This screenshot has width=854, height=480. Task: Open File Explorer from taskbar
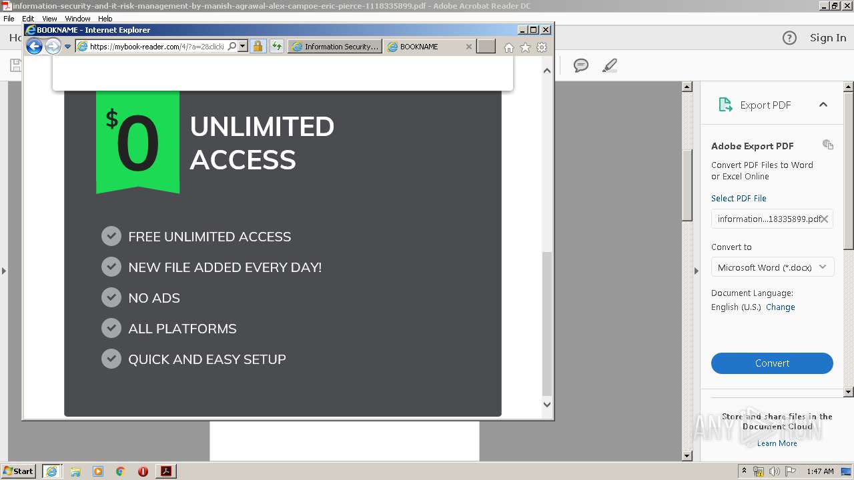75,471
